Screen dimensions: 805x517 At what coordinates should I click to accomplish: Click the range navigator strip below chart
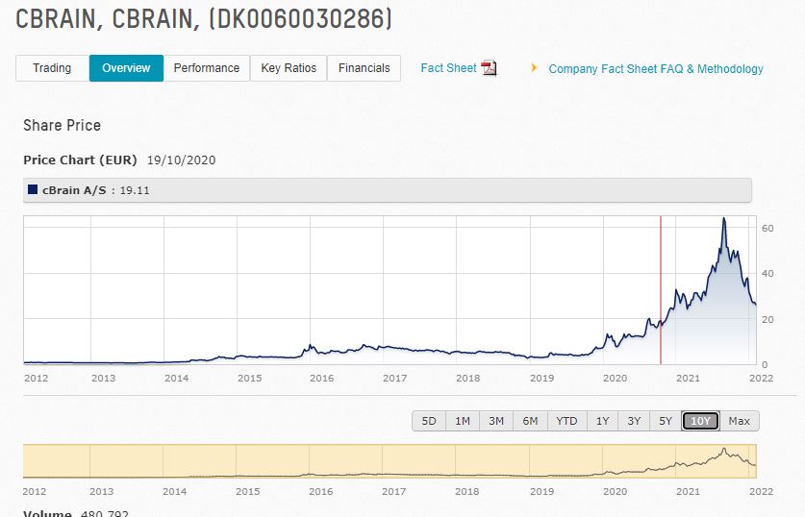click(390, 461)
